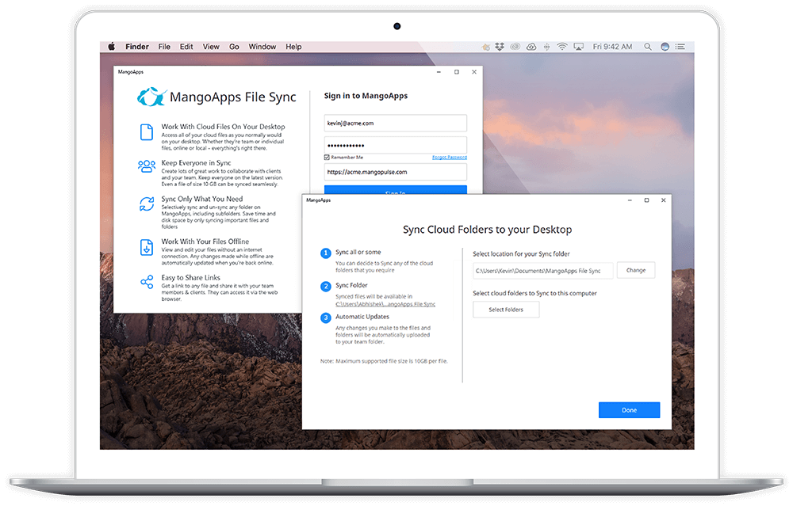The image size is (793, 506).
Task: Click step 2 circle for Sync Folder
Action: tap(326, 287)
